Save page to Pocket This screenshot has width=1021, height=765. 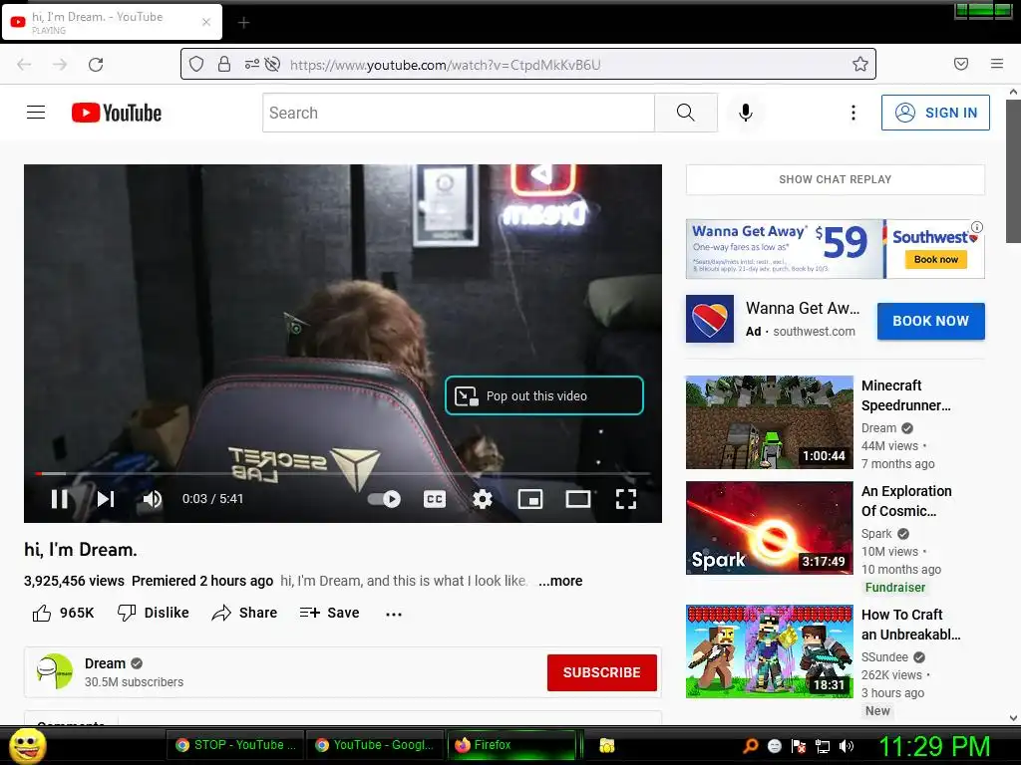[x=961, y=64]
